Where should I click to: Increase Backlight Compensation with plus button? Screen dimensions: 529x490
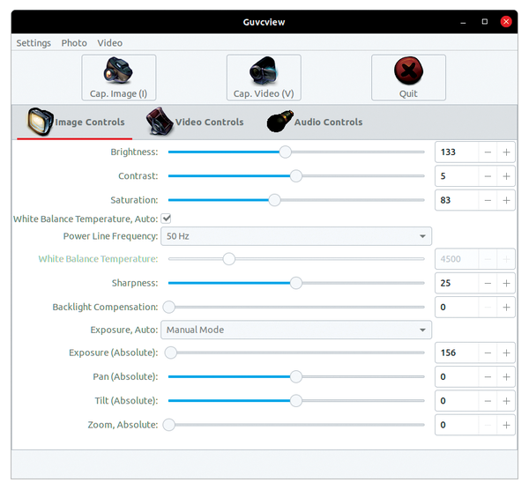coord(506,308)
